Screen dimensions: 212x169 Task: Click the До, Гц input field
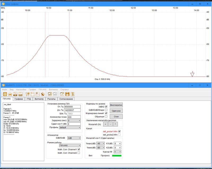tap(72, 110)
